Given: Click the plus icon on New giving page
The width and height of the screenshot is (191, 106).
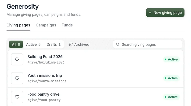Looking at the screenshot, I should (x=150, y=13).
